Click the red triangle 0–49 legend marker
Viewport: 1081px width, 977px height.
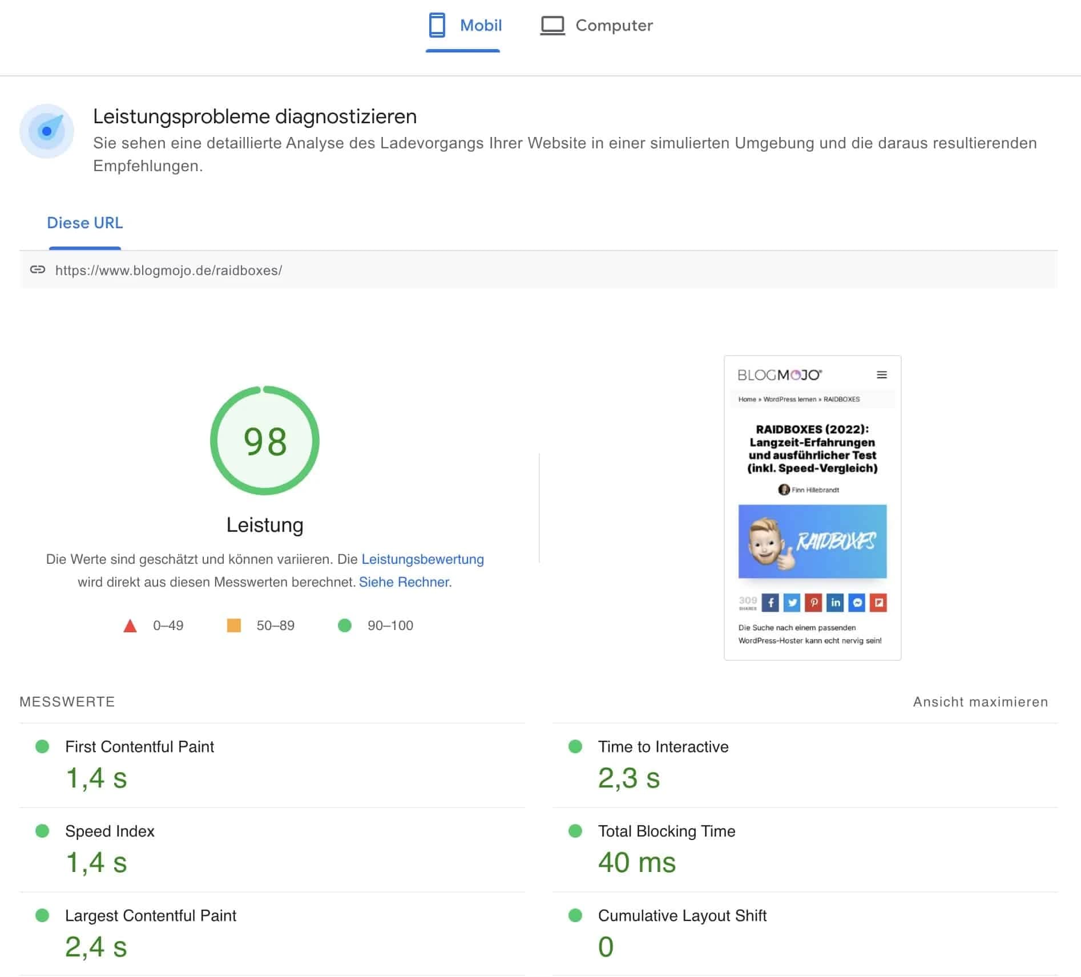click(x=130, y=626)
